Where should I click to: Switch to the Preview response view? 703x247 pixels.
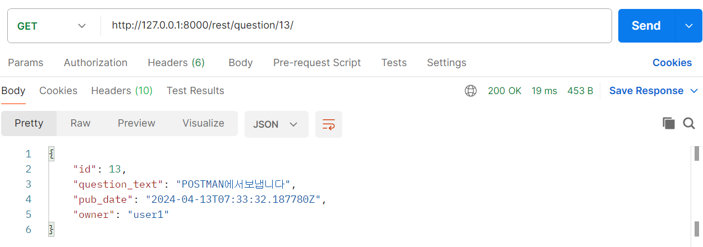coord(136,123)
